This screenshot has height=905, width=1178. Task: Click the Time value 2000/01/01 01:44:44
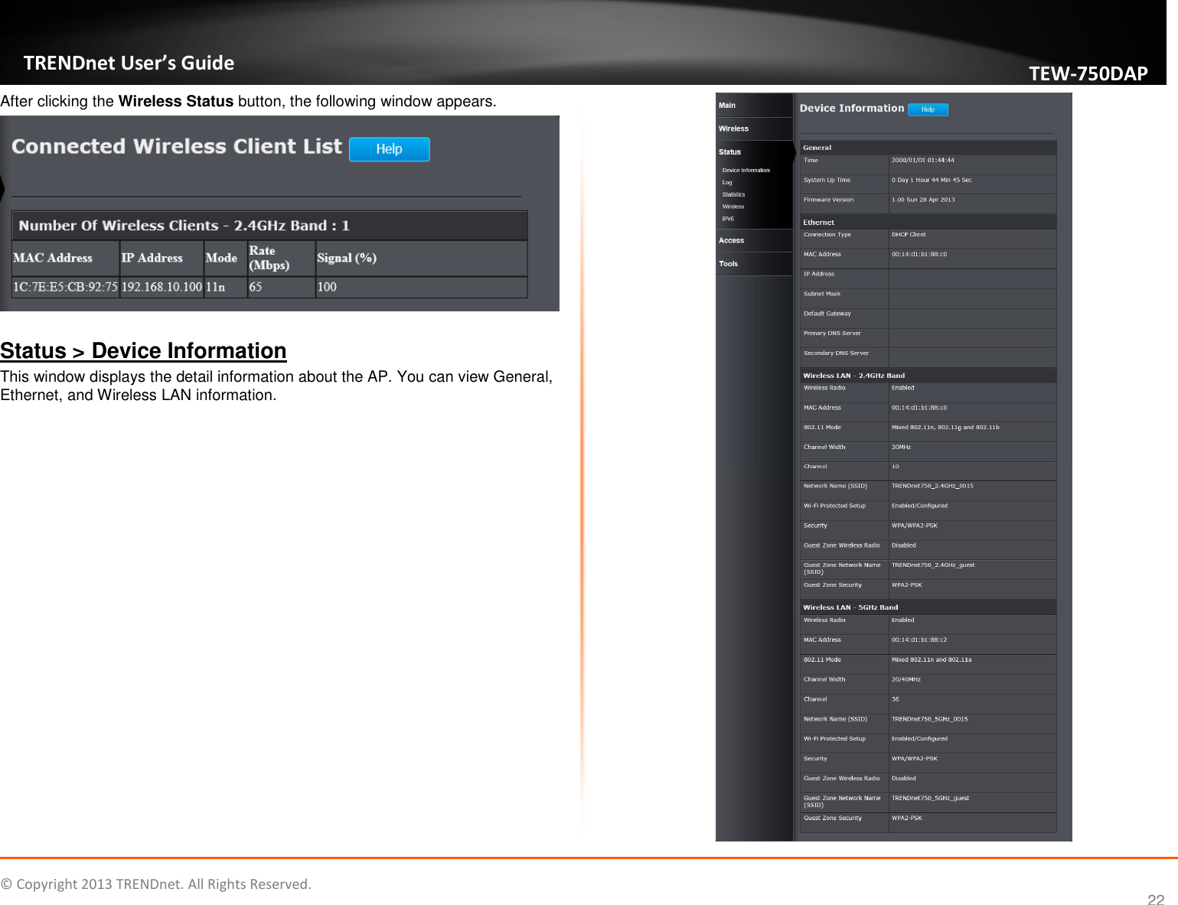(922, 161)
